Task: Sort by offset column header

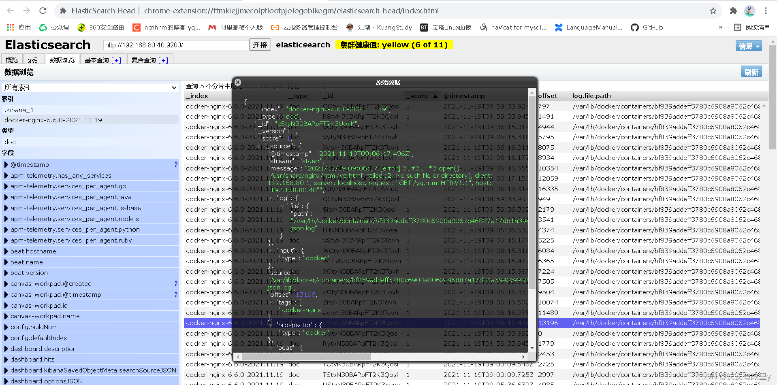Action: (x=548, y=96)
